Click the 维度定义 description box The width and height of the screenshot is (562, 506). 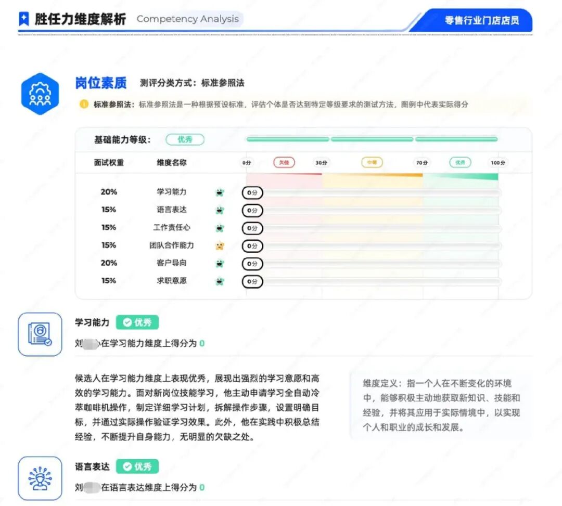pos(440,406)
